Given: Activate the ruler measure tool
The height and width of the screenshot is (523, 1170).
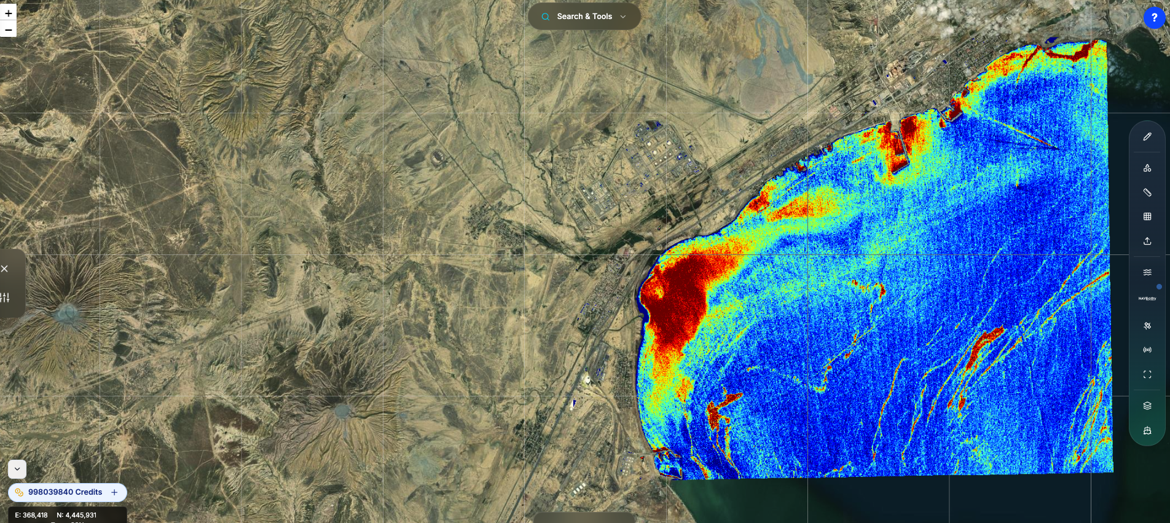Looking at the screenshot, I should (1147, 192).
